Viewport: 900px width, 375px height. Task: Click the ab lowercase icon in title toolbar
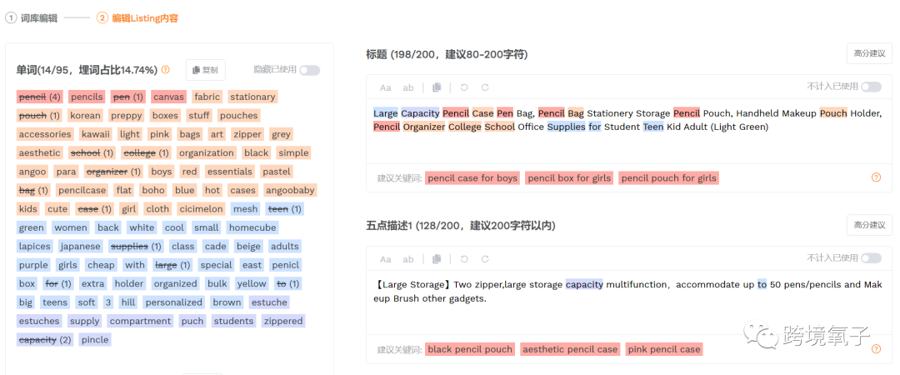click(408, 87)
